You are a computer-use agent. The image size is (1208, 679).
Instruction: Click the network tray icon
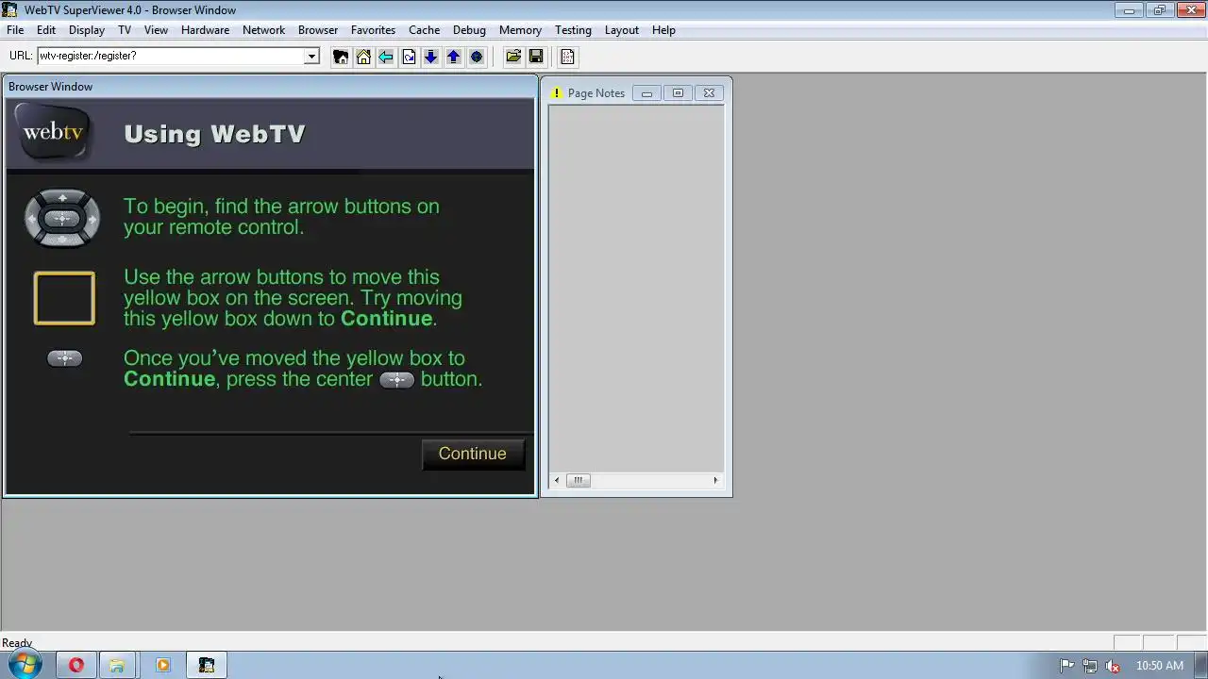[x=1090, y=666]
